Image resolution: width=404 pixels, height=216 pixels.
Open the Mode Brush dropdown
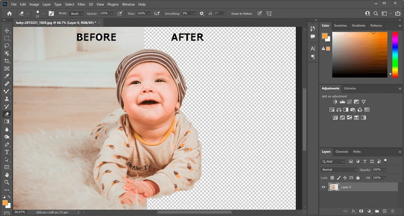pyautogui.click(x=77, y=14)
